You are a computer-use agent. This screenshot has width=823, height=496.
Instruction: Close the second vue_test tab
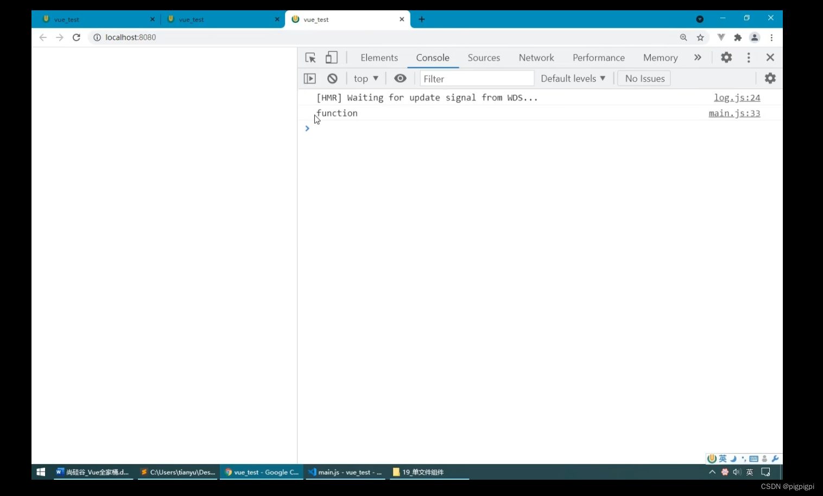[277, 19]
